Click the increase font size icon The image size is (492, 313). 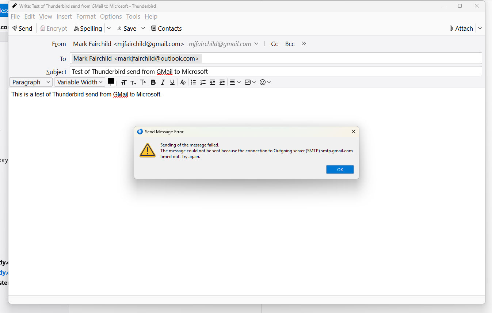point(143,82)
